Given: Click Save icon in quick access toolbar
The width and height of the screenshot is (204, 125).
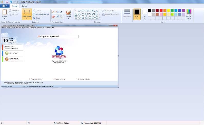Looking at the screenshot, I should (7, 2).
